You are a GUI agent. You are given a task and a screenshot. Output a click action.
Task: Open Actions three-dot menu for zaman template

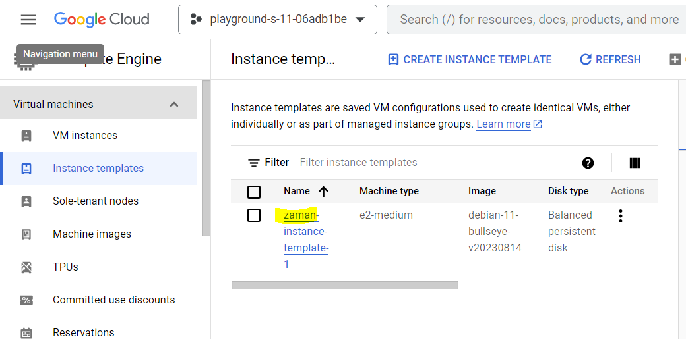pyautogui.click(x=620, y=216)
